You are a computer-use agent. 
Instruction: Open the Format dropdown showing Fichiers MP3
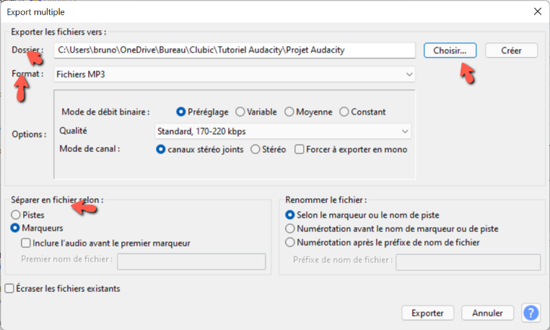pos(235,74)
